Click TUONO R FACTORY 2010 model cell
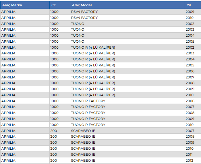 tap(88, 125)
